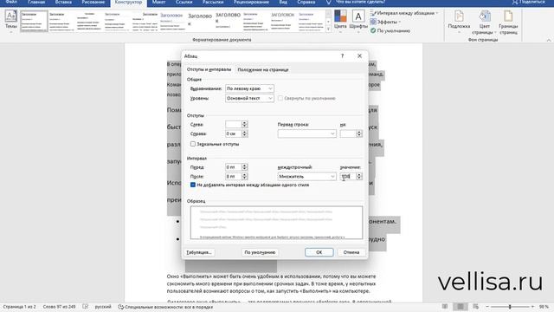Open the Выравнивание dropdown
This screenshot has width=554, height=312.
(x=249, y=88)
